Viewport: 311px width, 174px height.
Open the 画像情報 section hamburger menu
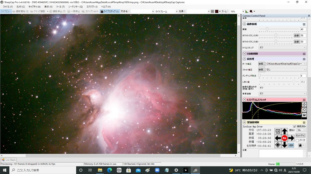tap(304, 24)
